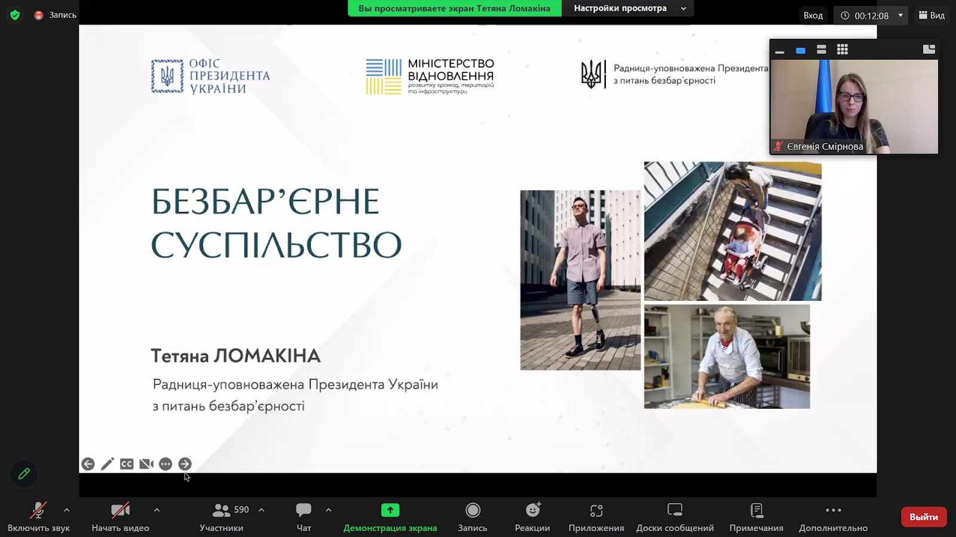This screenshot has height=537, width=956.
Task: Select the slide pen annotation tool
Action: click(108, 464)
